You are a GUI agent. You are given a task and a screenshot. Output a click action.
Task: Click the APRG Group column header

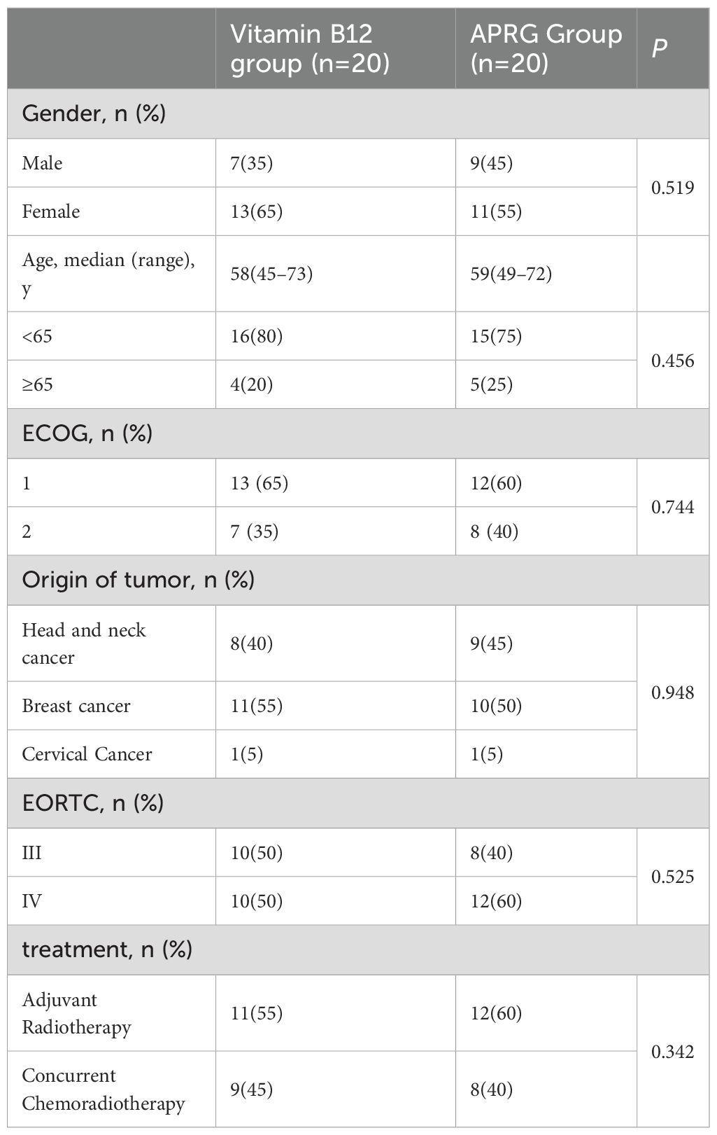546,48
